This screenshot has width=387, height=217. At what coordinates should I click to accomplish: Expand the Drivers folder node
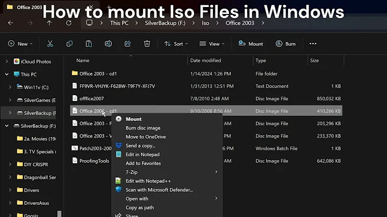point(10,190)
